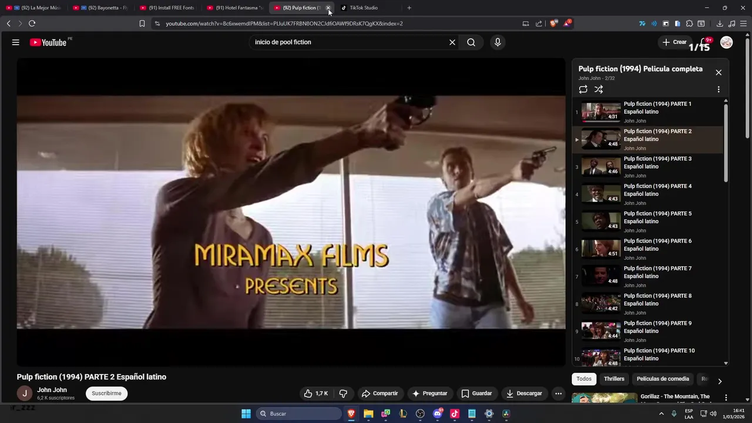Click Crear button
Viewport: 752px width, 423px height.
point(674,42)
